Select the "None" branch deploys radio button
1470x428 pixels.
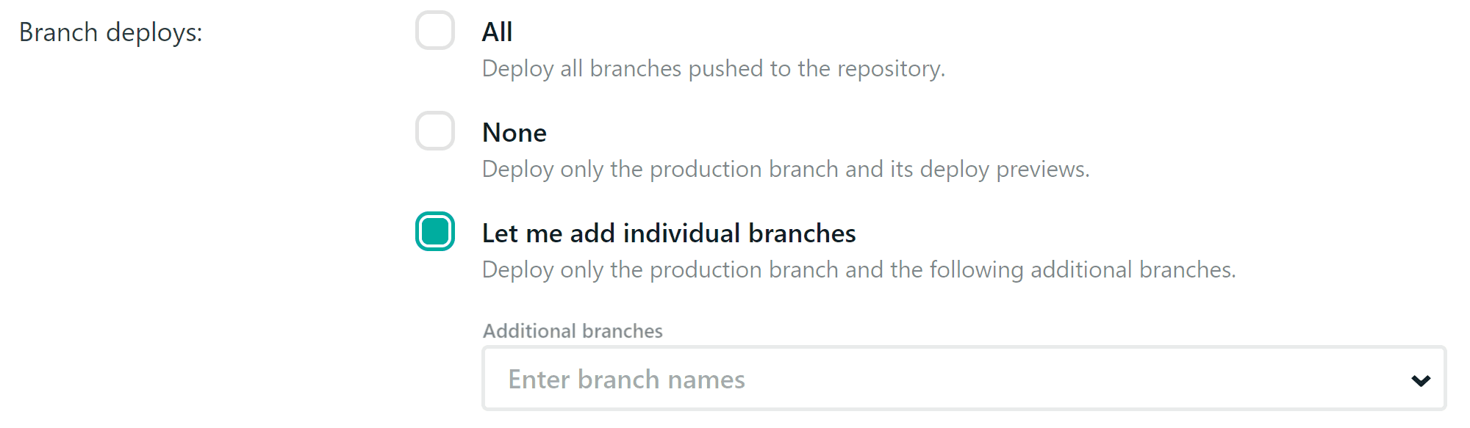pyautogui.click(x=435, y=131)
